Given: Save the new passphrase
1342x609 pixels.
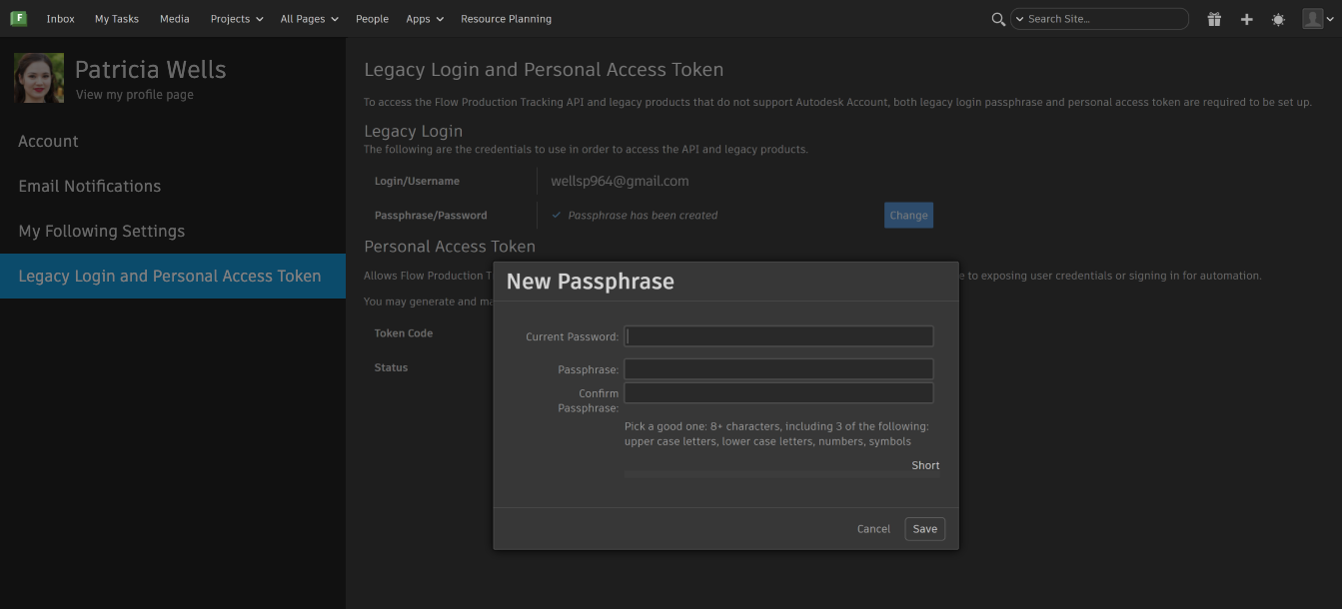Looking at the screenshot, I should tap(925, 529).
